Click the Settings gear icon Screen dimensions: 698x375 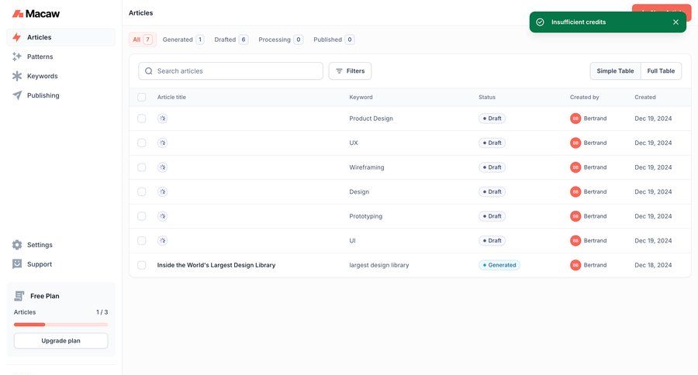pyautogui.click(x=17, y=245)
